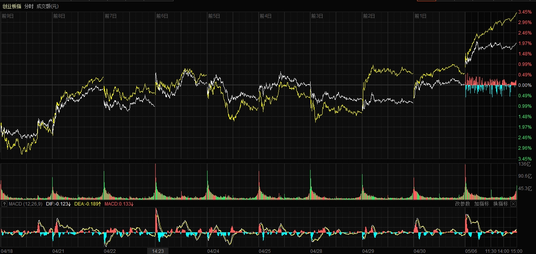
Task: Click the MACD:0.133 red value
Action: click(119, 204)
